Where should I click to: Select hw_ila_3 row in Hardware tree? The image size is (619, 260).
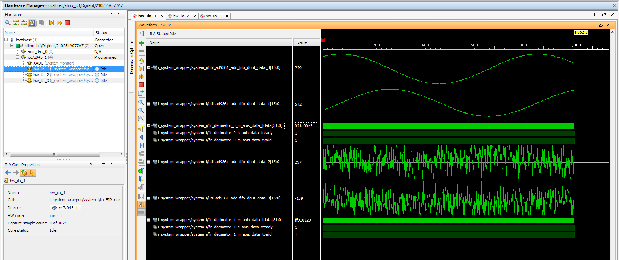pos(64,81)
